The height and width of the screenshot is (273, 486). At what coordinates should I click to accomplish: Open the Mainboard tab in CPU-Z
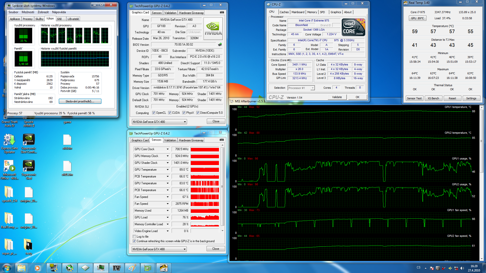point(298,12)
